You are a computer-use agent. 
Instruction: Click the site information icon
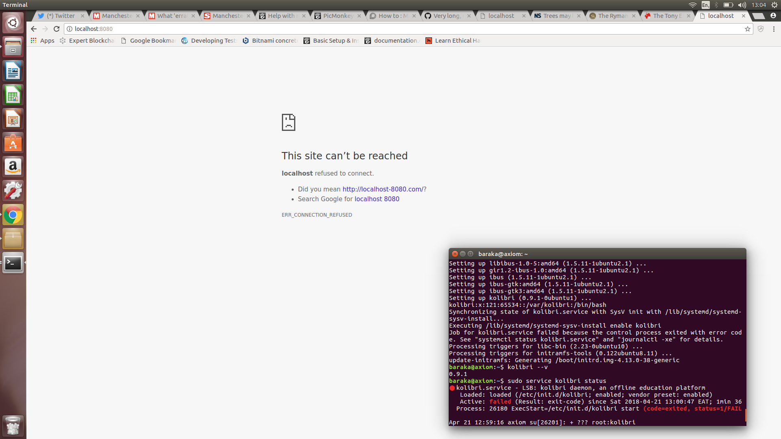[x=70, y=29]
